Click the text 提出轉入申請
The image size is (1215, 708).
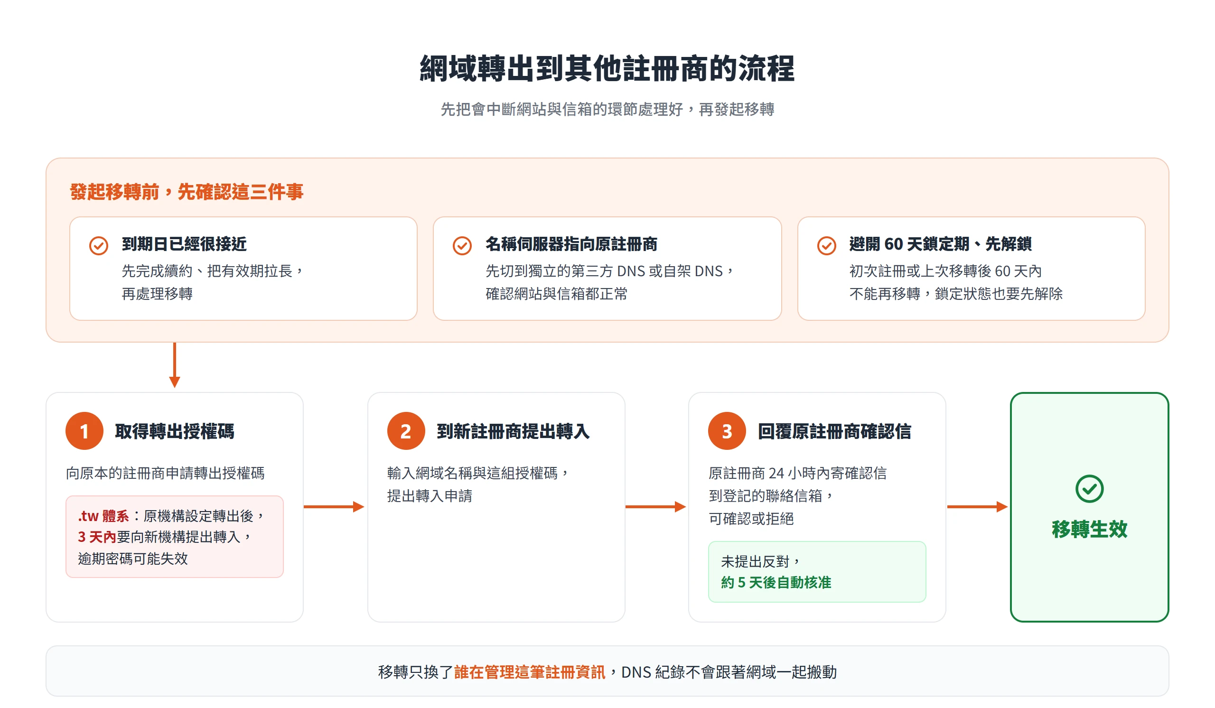(x=430, y=495)
